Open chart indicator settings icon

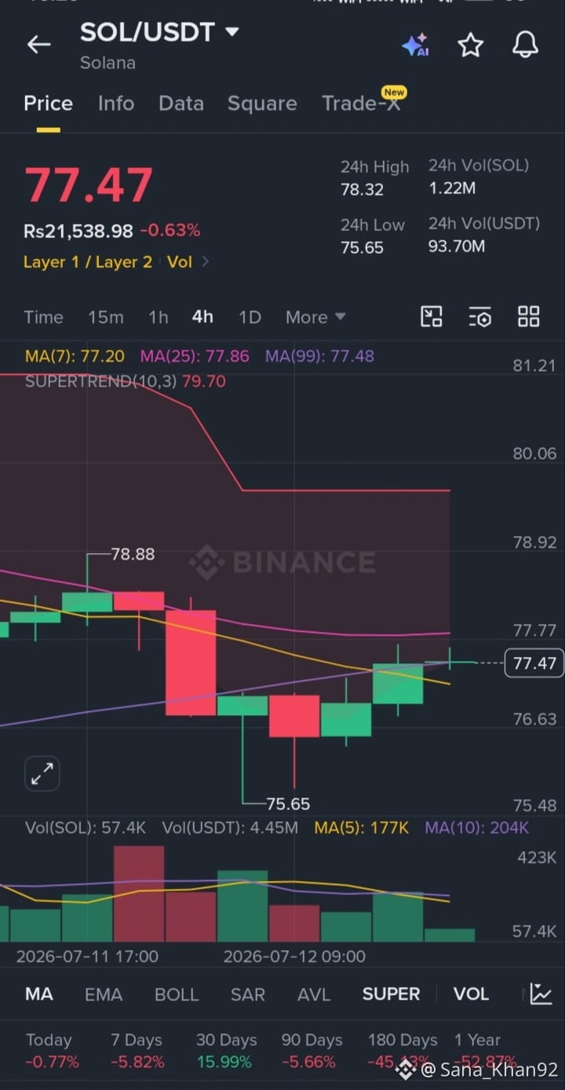480,317
